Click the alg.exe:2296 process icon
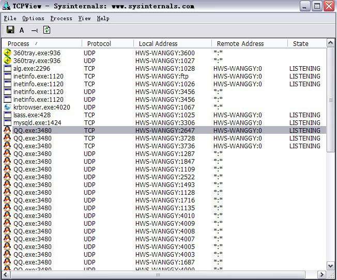337x280 pixels. point(7,68)
